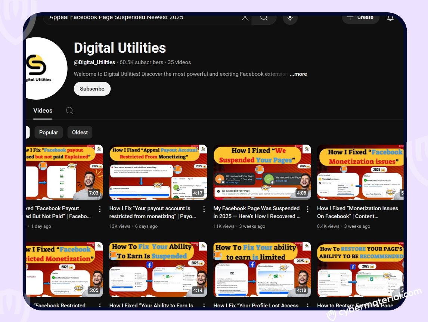Subscribe to the Digital Utilities channel
The width and height of the screenshot is (428, 322).
pyautogui.click(x=92, y=89)
